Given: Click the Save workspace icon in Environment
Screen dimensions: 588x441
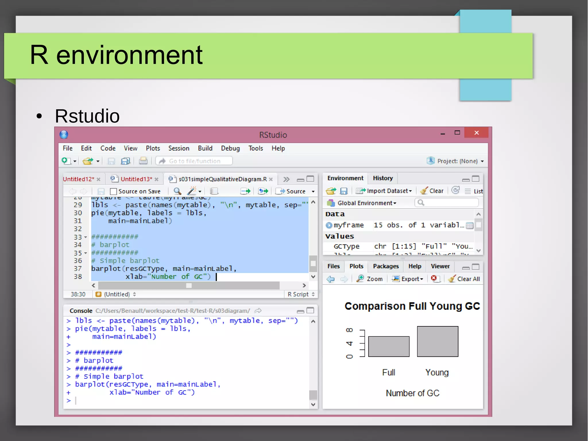Looking at the screenshot, I should pyautogui.click(x=344, y=191).
